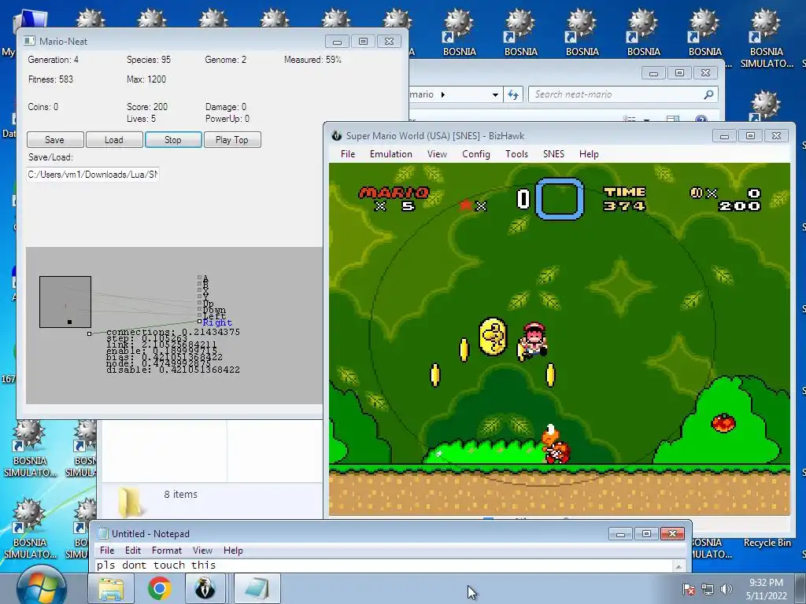Screen dimensions: 806x604
Task: Click the 'Damage: 0' label
Action: click(226, 107)
